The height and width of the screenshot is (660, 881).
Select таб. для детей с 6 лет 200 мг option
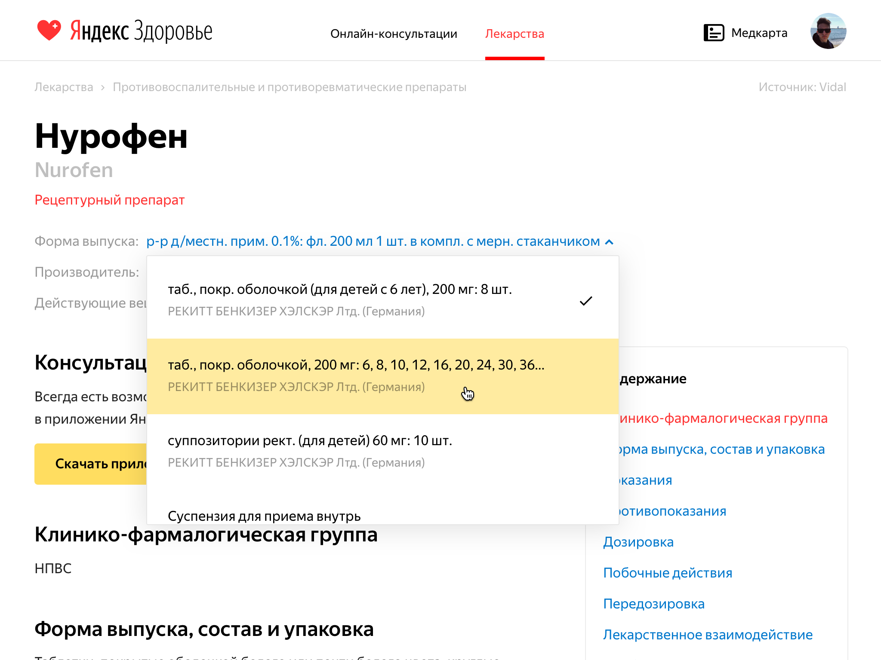point(383,300)
